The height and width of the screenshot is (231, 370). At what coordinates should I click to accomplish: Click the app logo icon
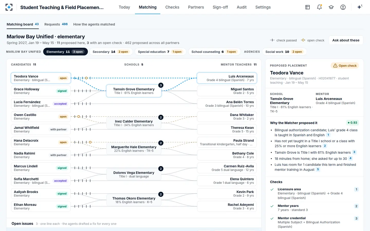pyautogui.click(x=9, y=7)
